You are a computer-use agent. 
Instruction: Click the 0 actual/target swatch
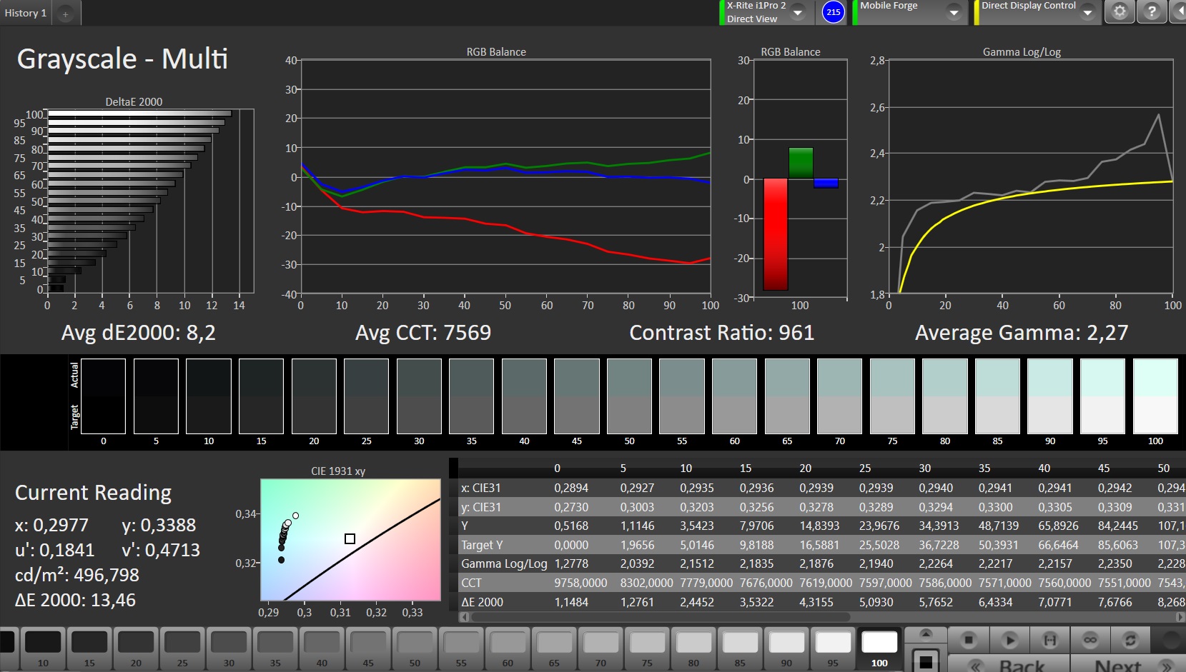coord(104,396)
